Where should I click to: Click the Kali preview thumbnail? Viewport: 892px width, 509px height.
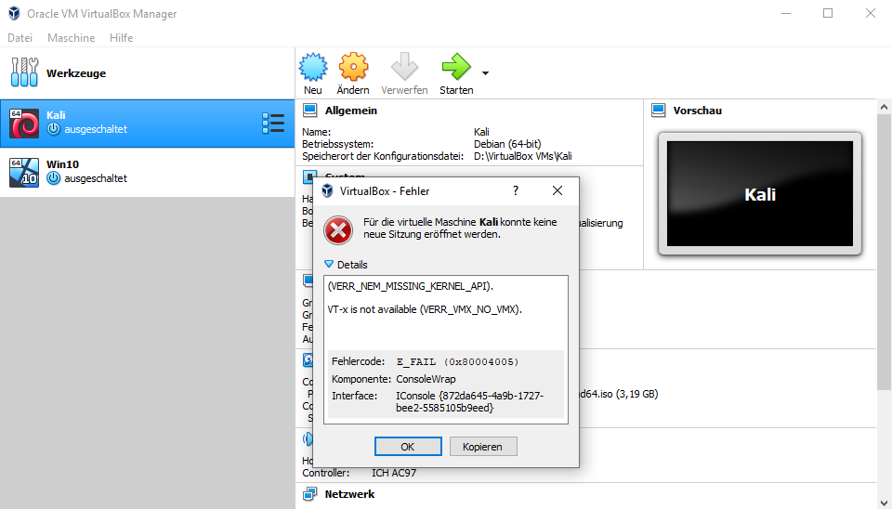tap(760, 194)
